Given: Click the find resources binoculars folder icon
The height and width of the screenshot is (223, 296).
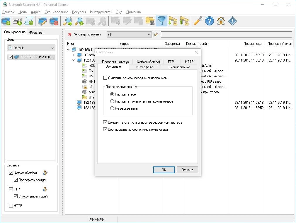Looking at the screenshot, I should [150, 21].
